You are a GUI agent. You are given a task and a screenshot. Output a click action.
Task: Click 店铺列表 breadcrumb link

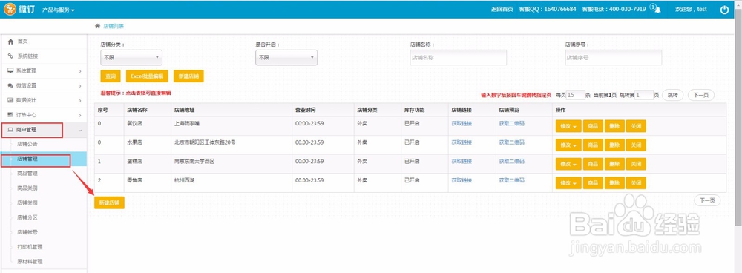click(x=114, y=27)
